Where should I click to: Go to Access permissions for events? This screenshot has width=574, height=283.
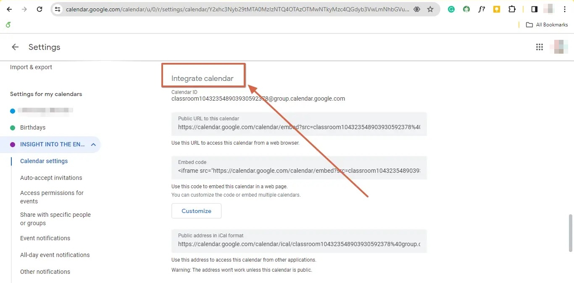pos(52,197)
